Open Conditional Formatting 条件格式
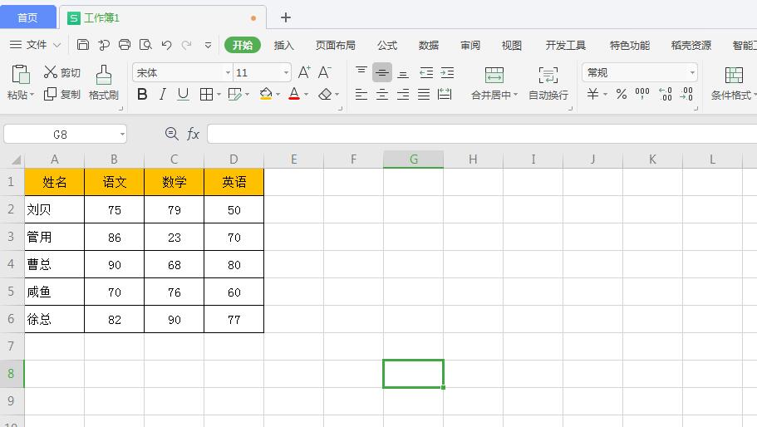This screenshot has height=427, width=757. 733,83
